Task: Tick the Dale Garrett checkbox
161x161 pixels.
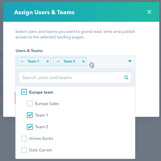Action: pos(24,150)
